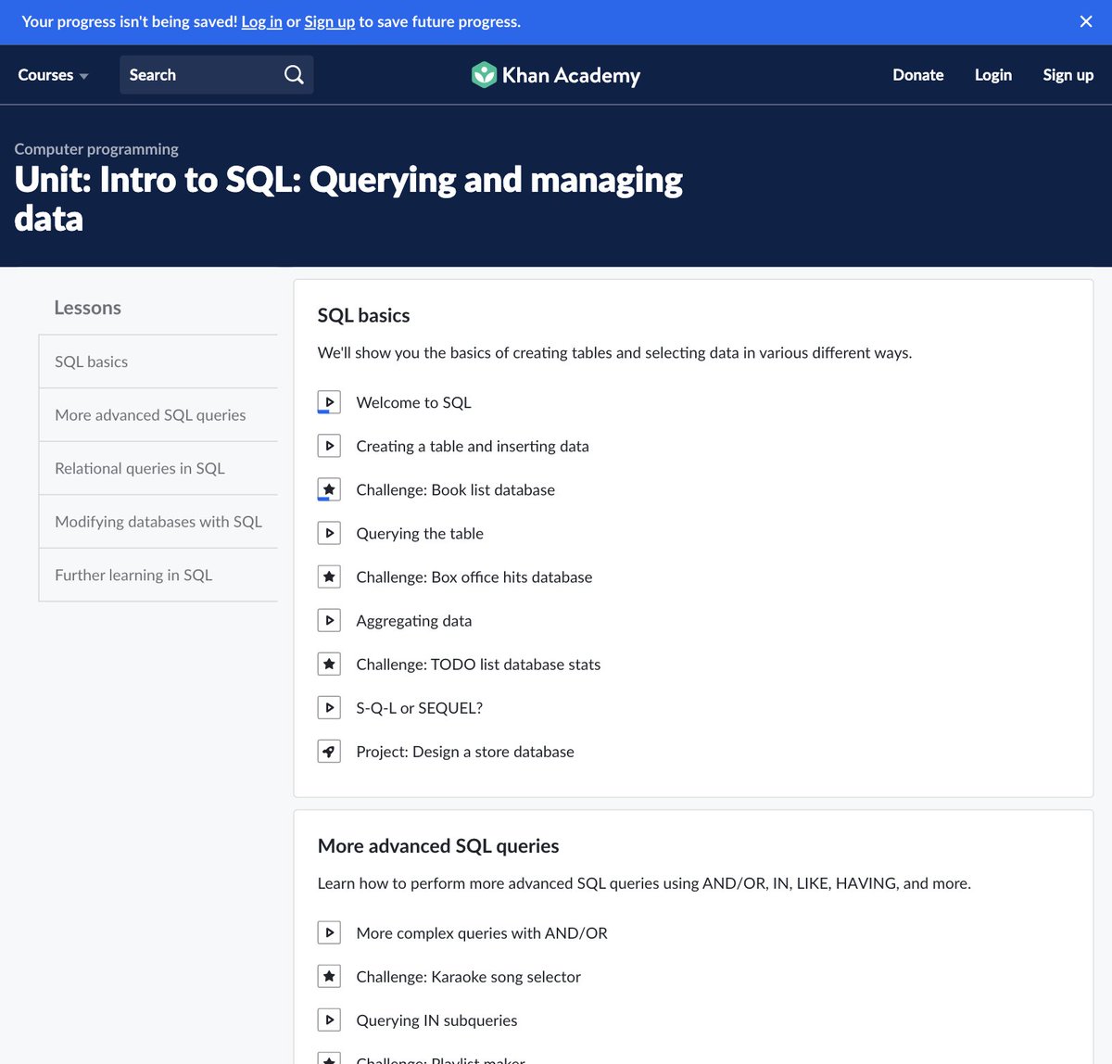This screenshot has width=1112, height=1064.
Task: Click the star icon for Challenge: Book list database
Action: [x=329, y=489]
